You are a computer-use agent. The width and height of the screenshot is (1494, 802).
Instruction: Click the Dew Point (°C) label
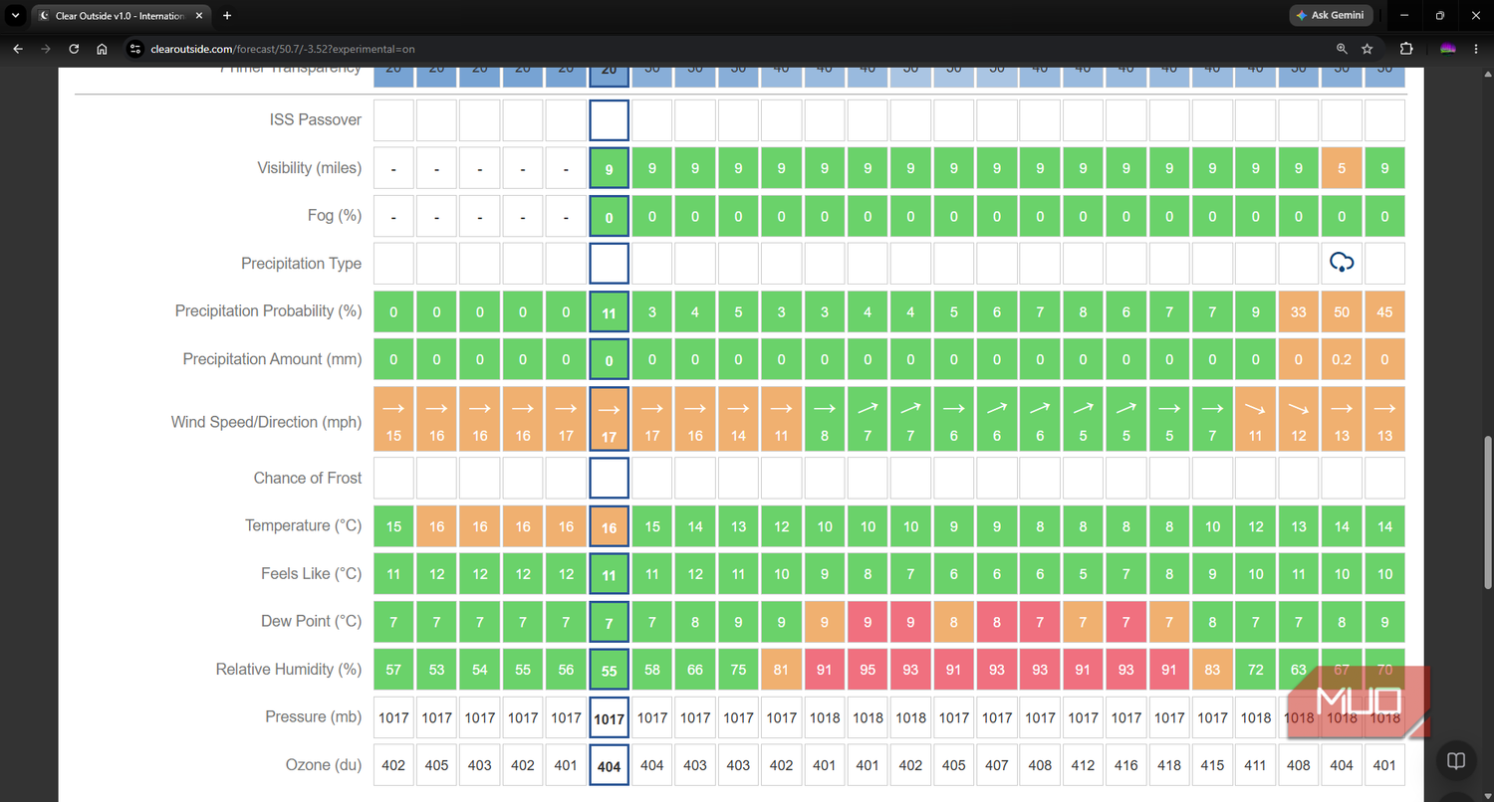(x=311, y=621)
